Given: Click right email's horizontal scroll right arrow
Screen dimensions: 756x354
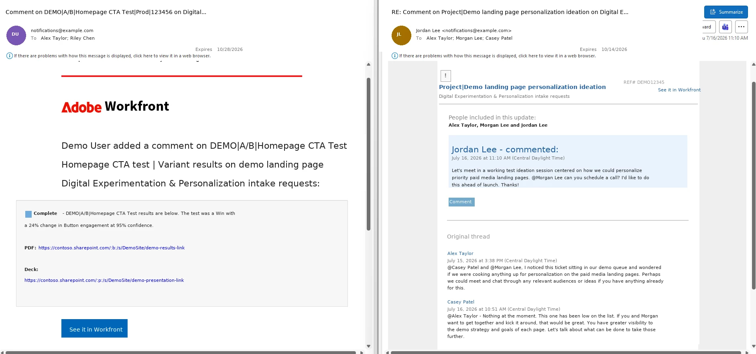Looking at the screenshot, I should tap(746, 352).
